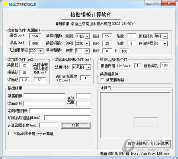Open the 梁端箍筋 肢数 dropdown
178x159 pixels.
87,51
